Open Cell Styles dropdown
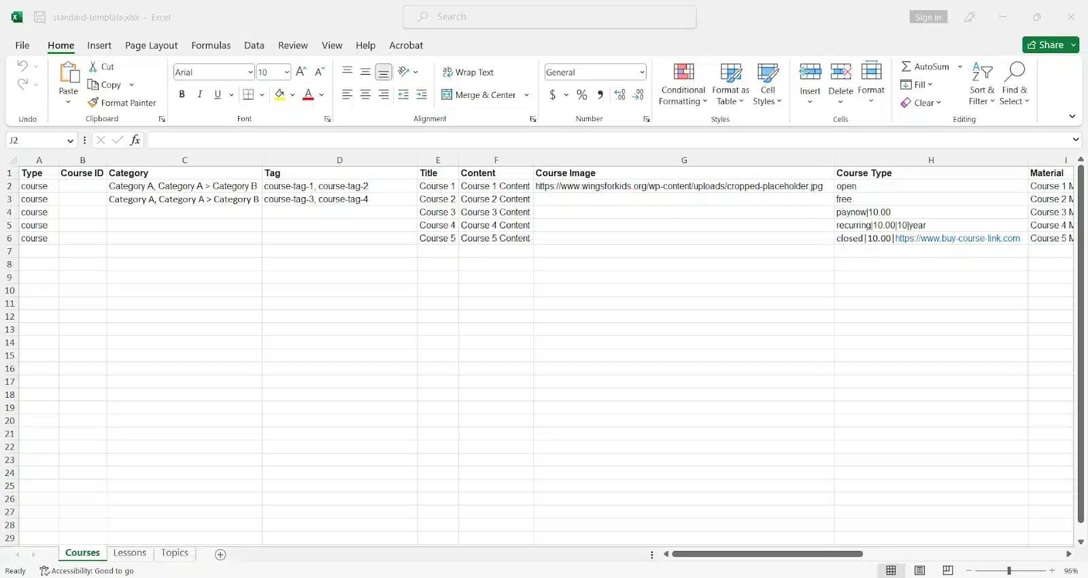The width and height of the screenshot is (1088, 578). pos(768,84)
